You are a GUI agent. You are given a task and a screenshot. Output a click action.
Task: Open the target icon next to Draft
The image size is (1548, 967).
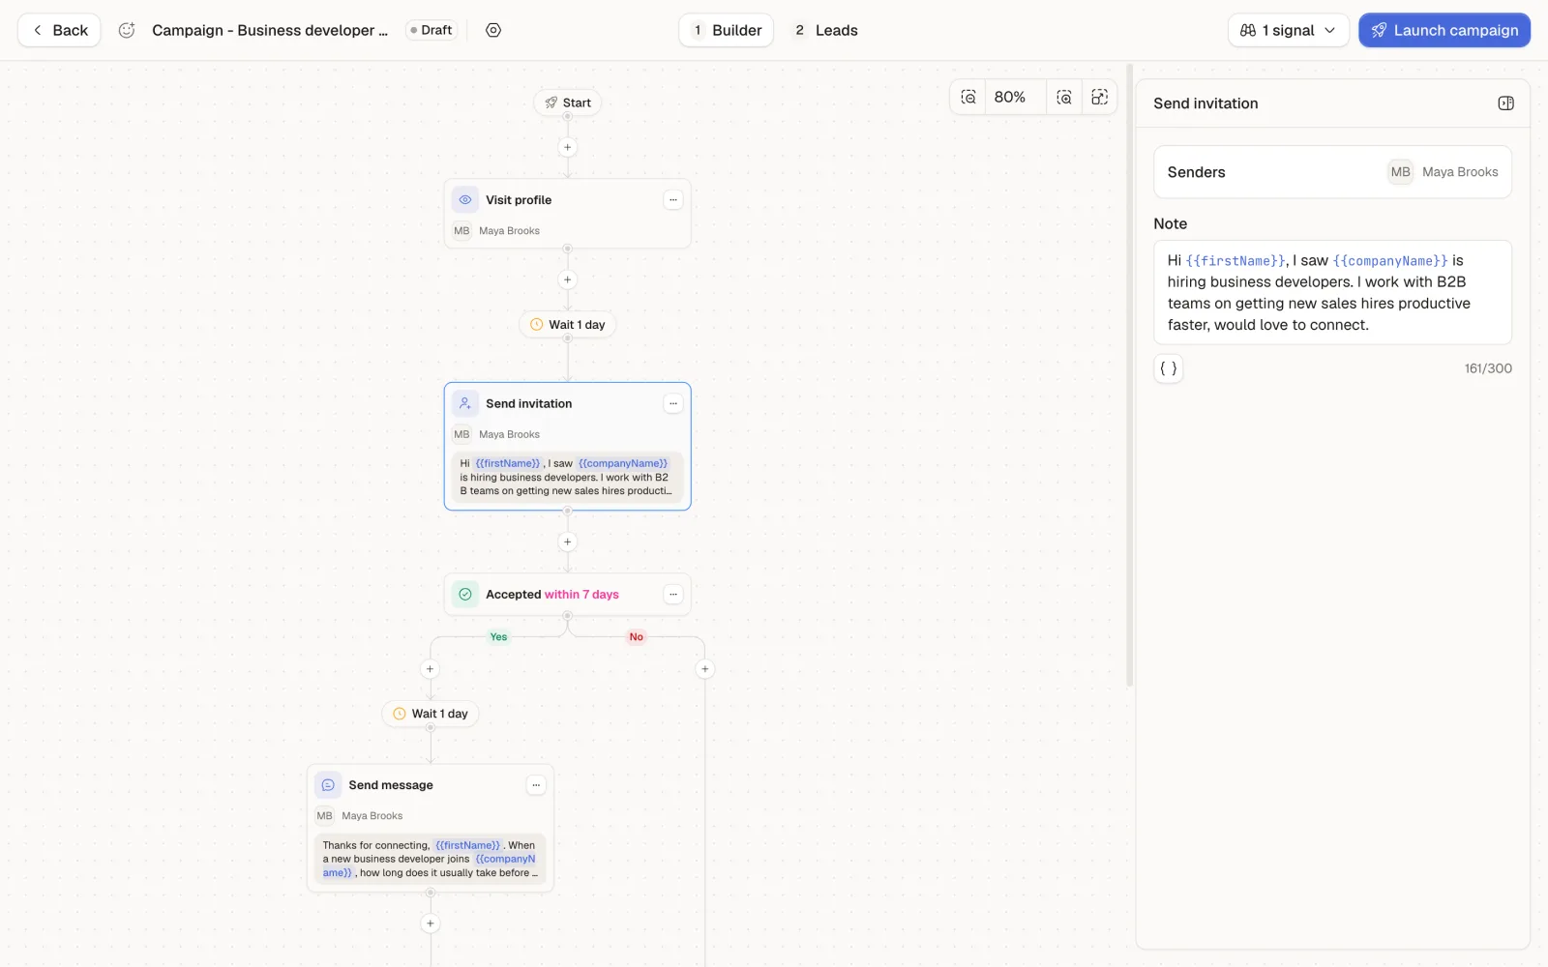pyautogui.click(x=493, y=30)
